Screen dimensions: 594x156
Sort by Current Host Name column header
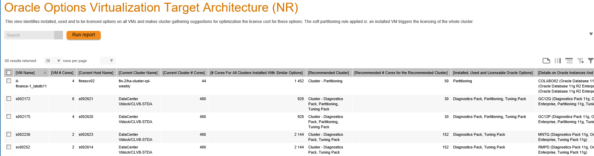(96, 73)
